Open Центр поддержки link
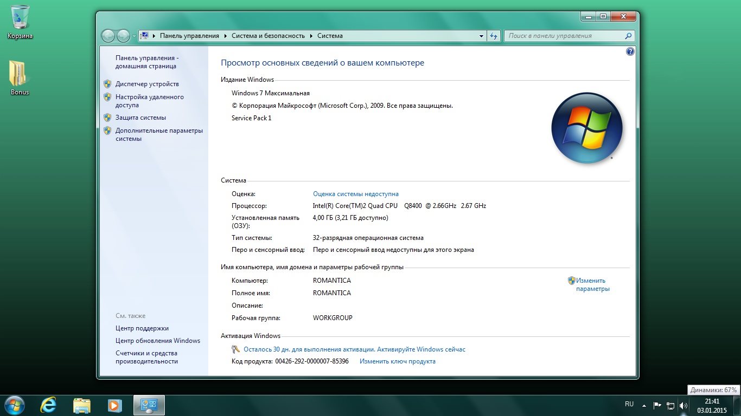The image size is (741, 416). click(142, 328)
